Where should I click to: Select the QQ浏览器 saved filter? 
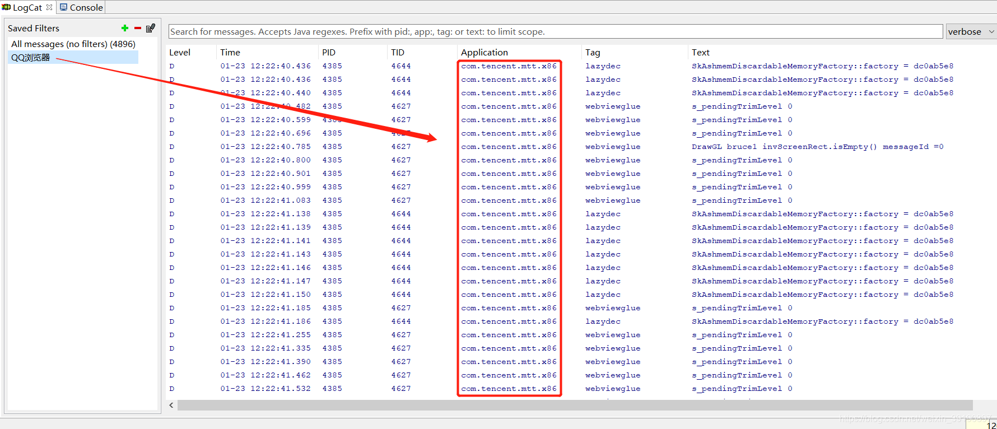click(73, 57)
